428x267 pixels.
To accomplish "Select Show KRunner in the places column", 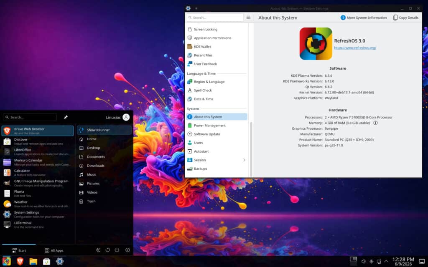I will coord(104,130).
